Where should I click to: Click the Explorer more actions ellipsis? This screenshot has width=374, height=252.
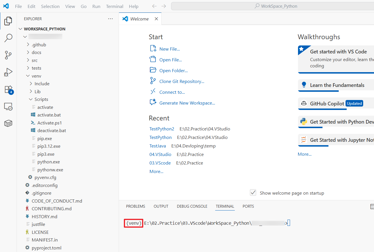[x=110, y=19]
